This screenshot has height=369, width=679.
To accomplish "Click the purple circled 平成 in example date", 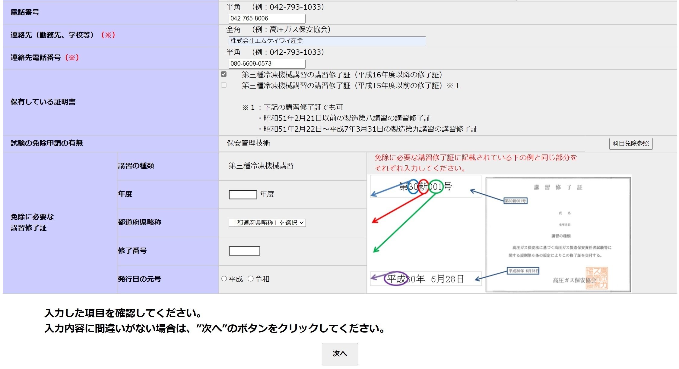I will [x=396, y=279].
